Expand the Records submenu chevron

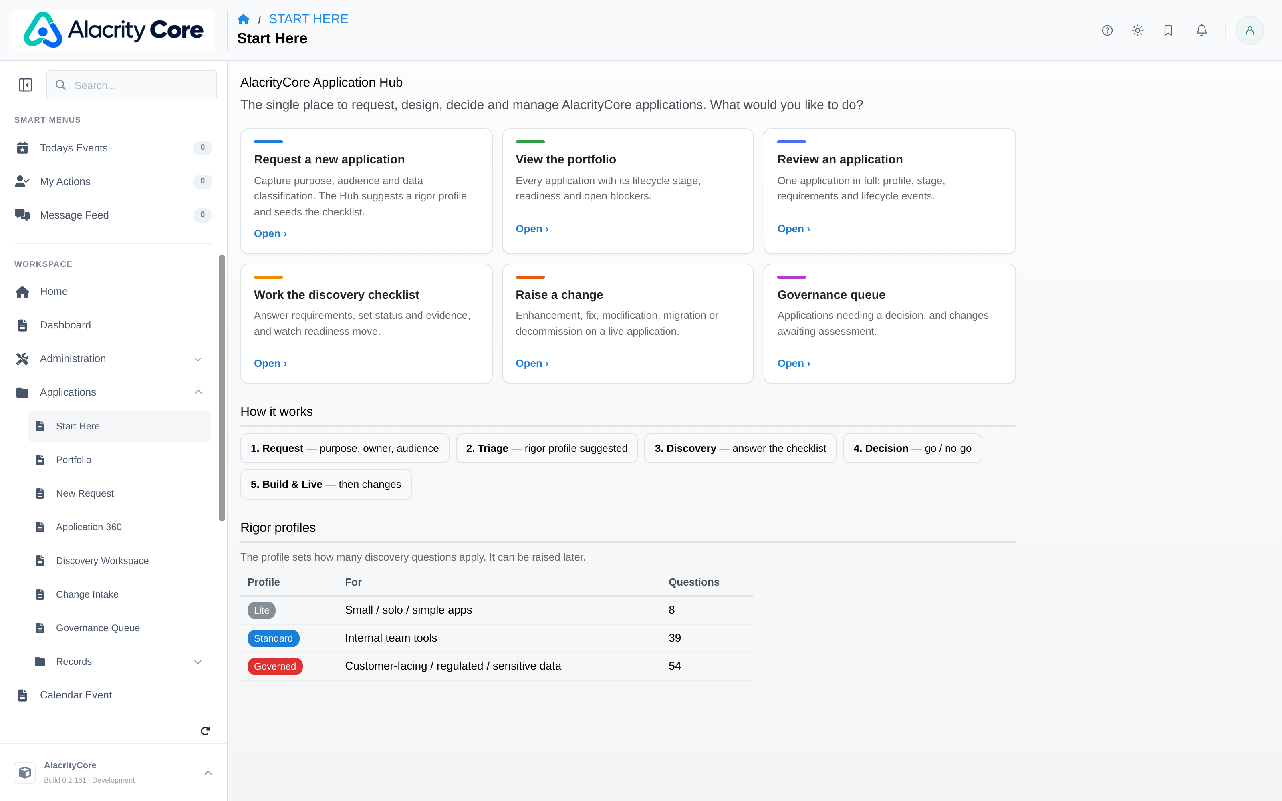(x=198, y=662)
